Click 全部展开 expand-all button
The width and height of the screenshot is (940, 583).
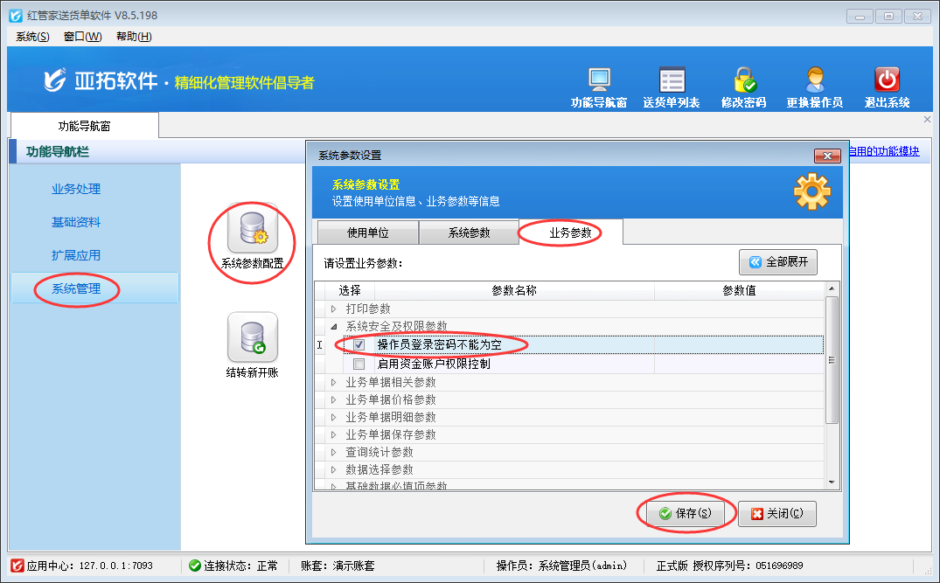[x=778, y=262]
